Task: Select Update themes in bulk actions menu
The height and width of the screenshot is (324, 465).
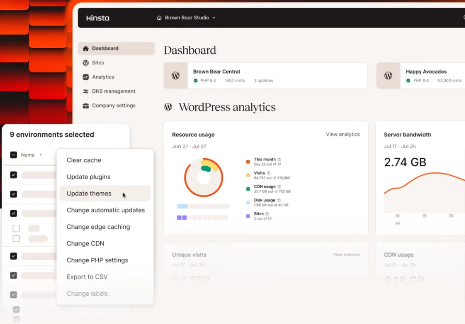Action: [105, 193]
